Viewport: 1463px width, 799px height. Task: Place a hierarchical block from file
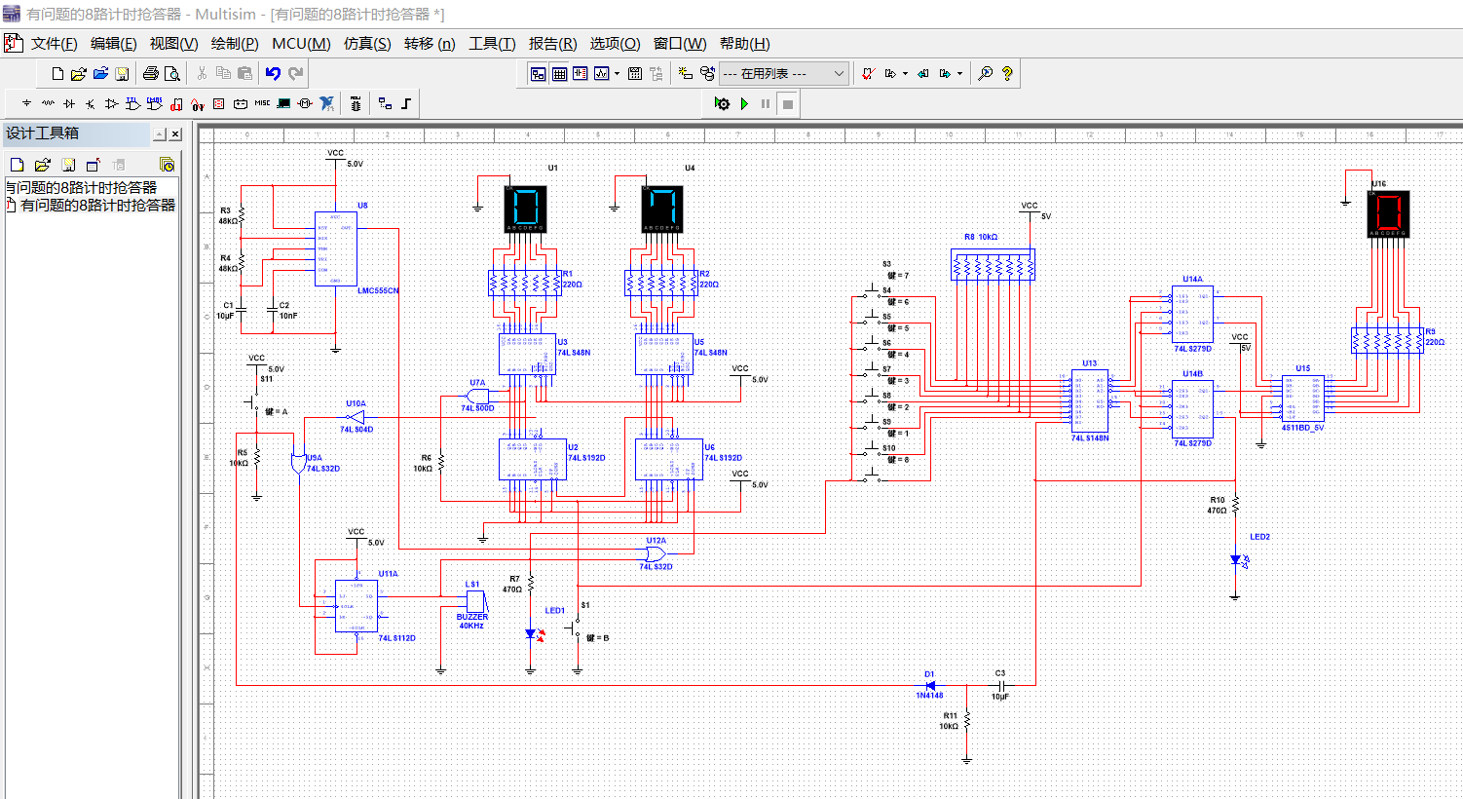[385, 103]
